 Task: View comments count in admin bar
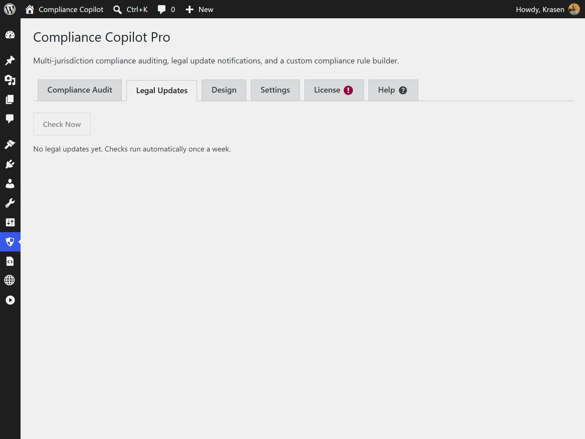(x=166, y=9)
